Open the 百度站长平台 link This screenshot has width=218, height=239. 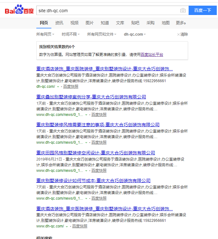(152, 55)
